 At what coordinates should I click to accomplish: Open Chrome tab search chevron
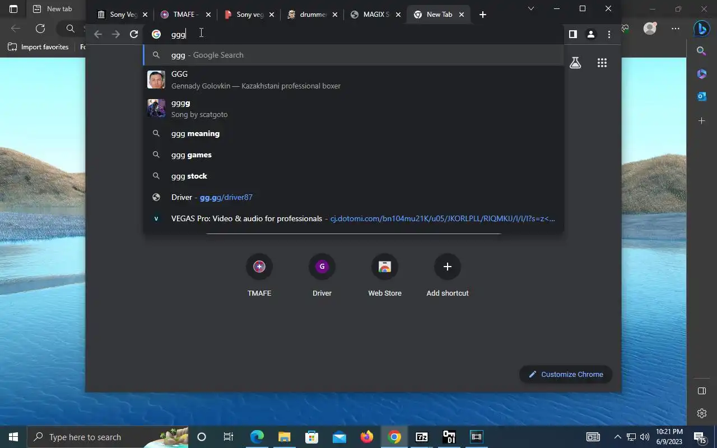point(531,8)
